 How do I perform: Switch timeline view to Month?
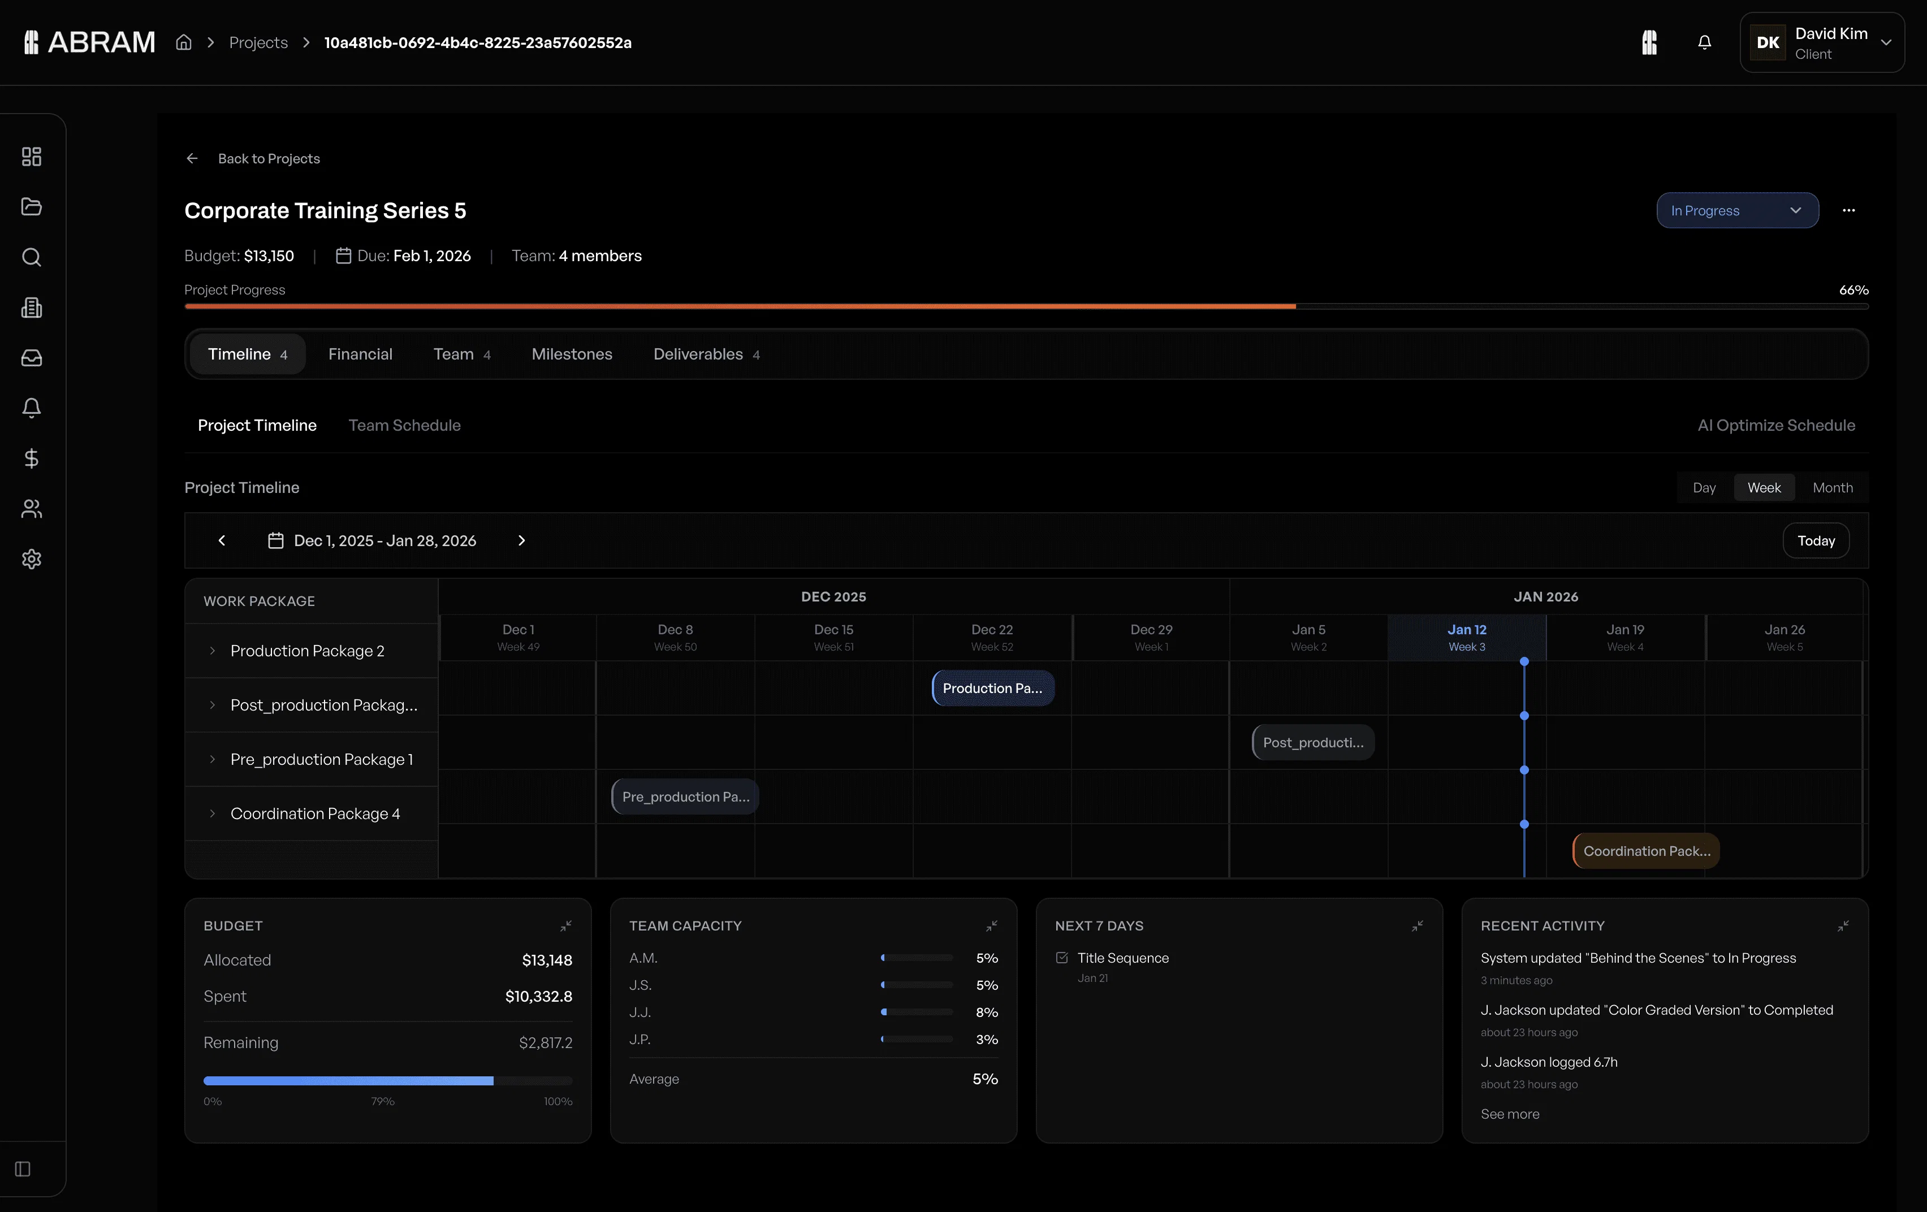click(1832, 487)
